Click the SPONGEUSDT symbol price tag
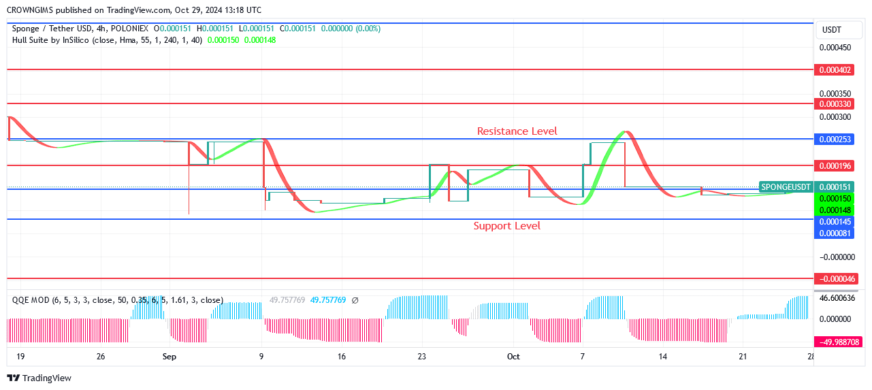Screen dimensions: 872x390 click(x=786, y=187)
